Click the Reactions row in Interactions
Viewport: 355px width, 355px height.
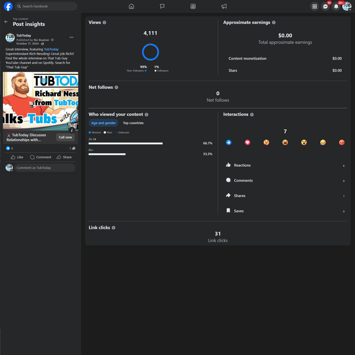[285, 165]
